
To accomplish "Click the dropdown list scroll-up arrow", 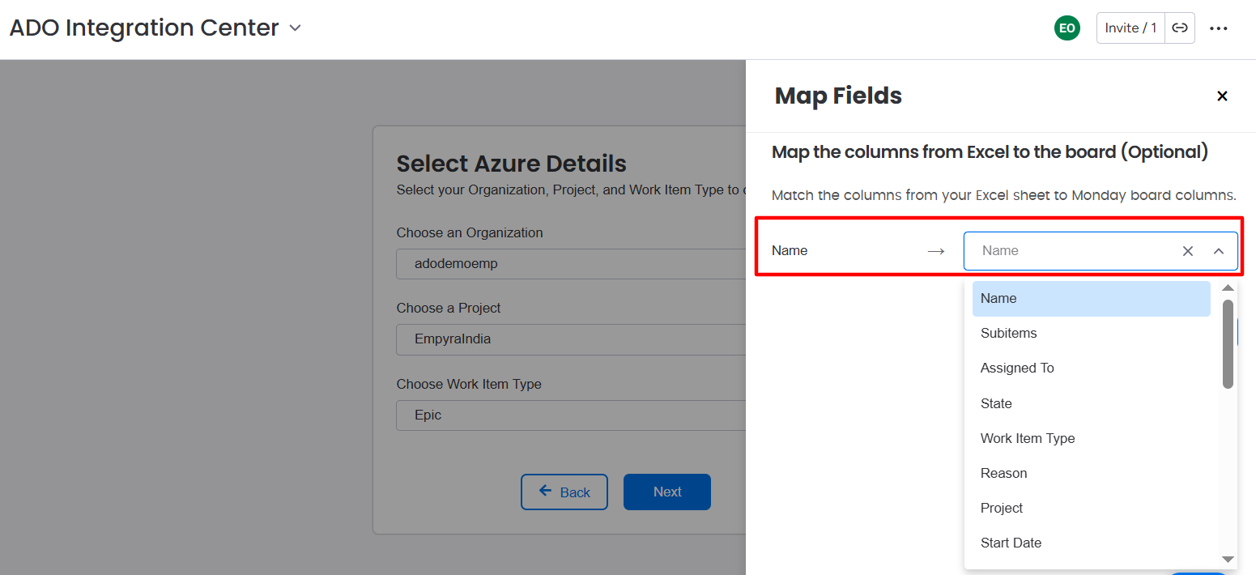I will click(1228, 288).
